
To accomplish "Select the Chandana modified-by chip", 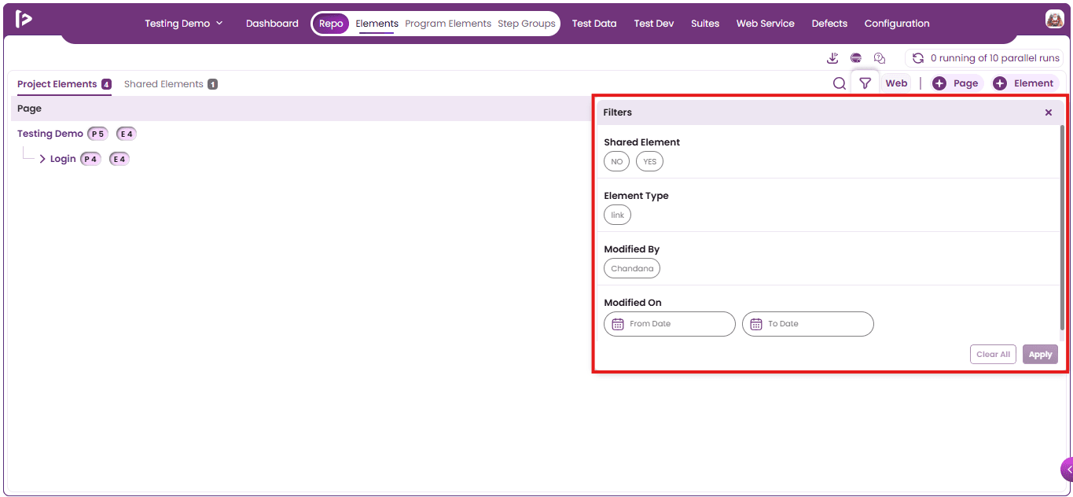I will [x=632, y=268].
